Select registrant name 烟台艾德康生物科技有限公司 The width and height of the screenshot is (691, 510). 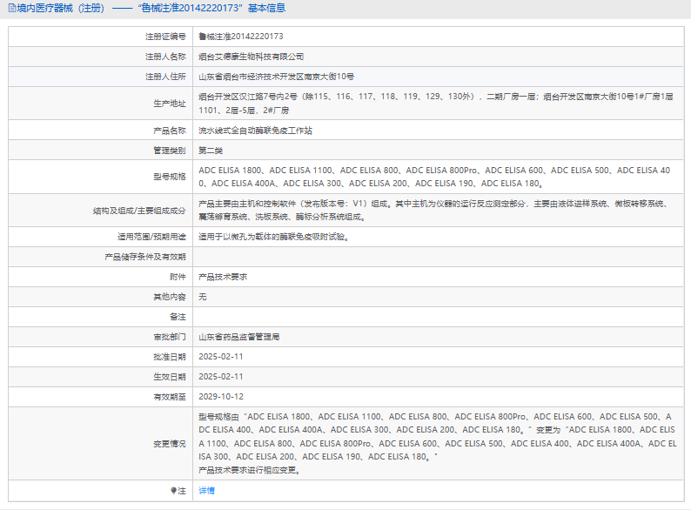pyautogui.click(x=251, y=57)
